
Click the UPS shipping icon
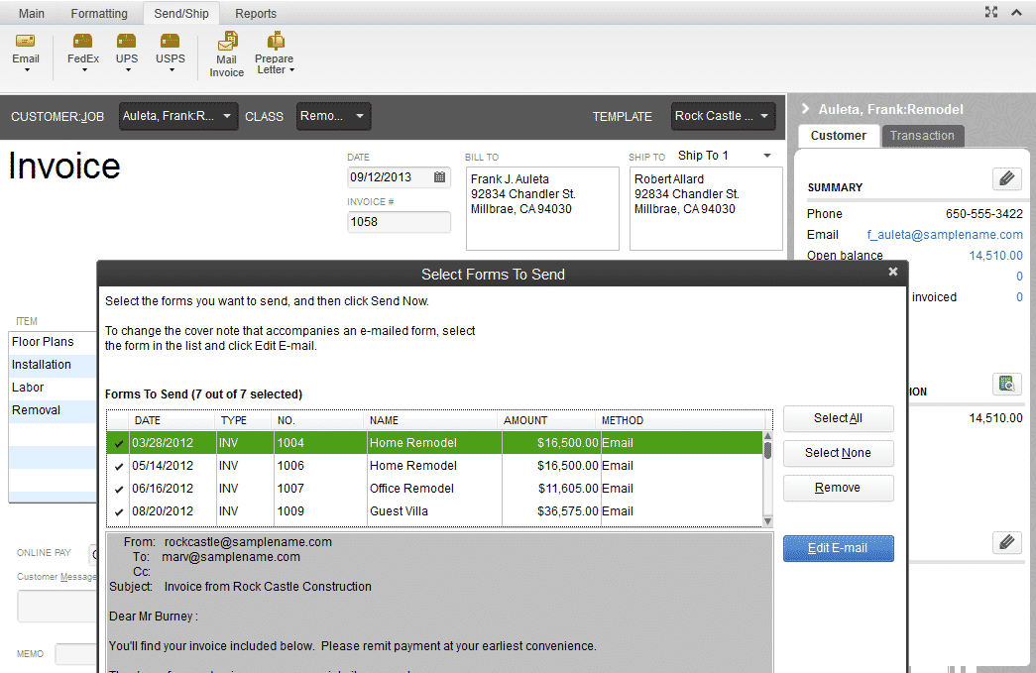126,41
